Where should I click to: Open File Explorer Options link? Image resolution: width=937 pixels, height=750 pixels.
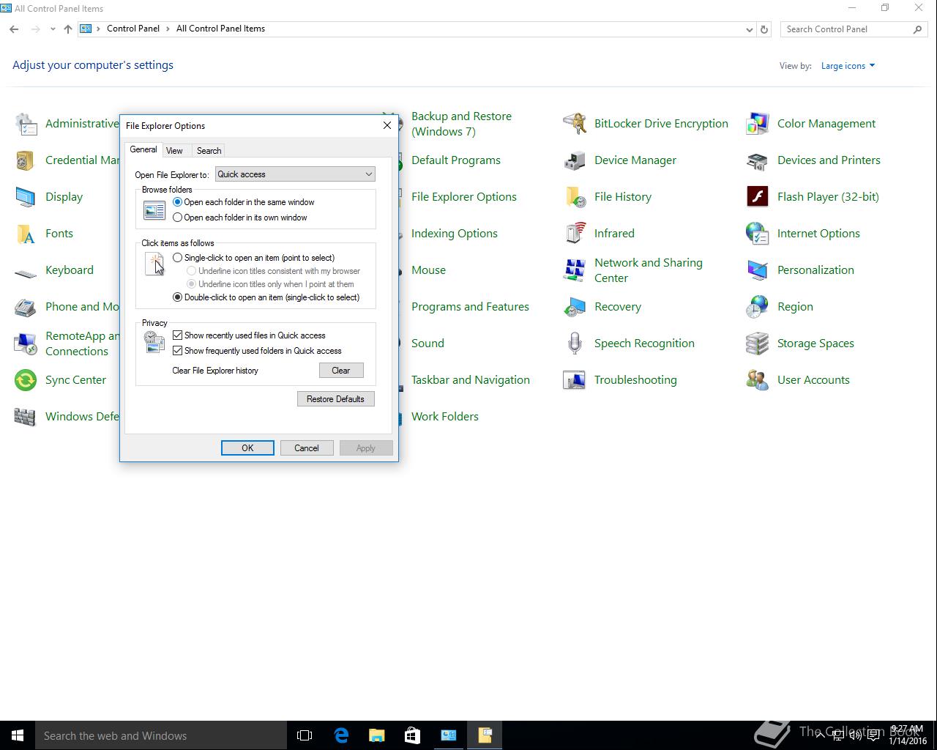464,197
